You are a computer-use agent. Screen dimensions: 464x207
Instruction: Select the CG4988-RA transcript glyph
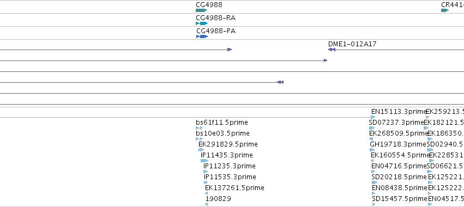(202, 23)
